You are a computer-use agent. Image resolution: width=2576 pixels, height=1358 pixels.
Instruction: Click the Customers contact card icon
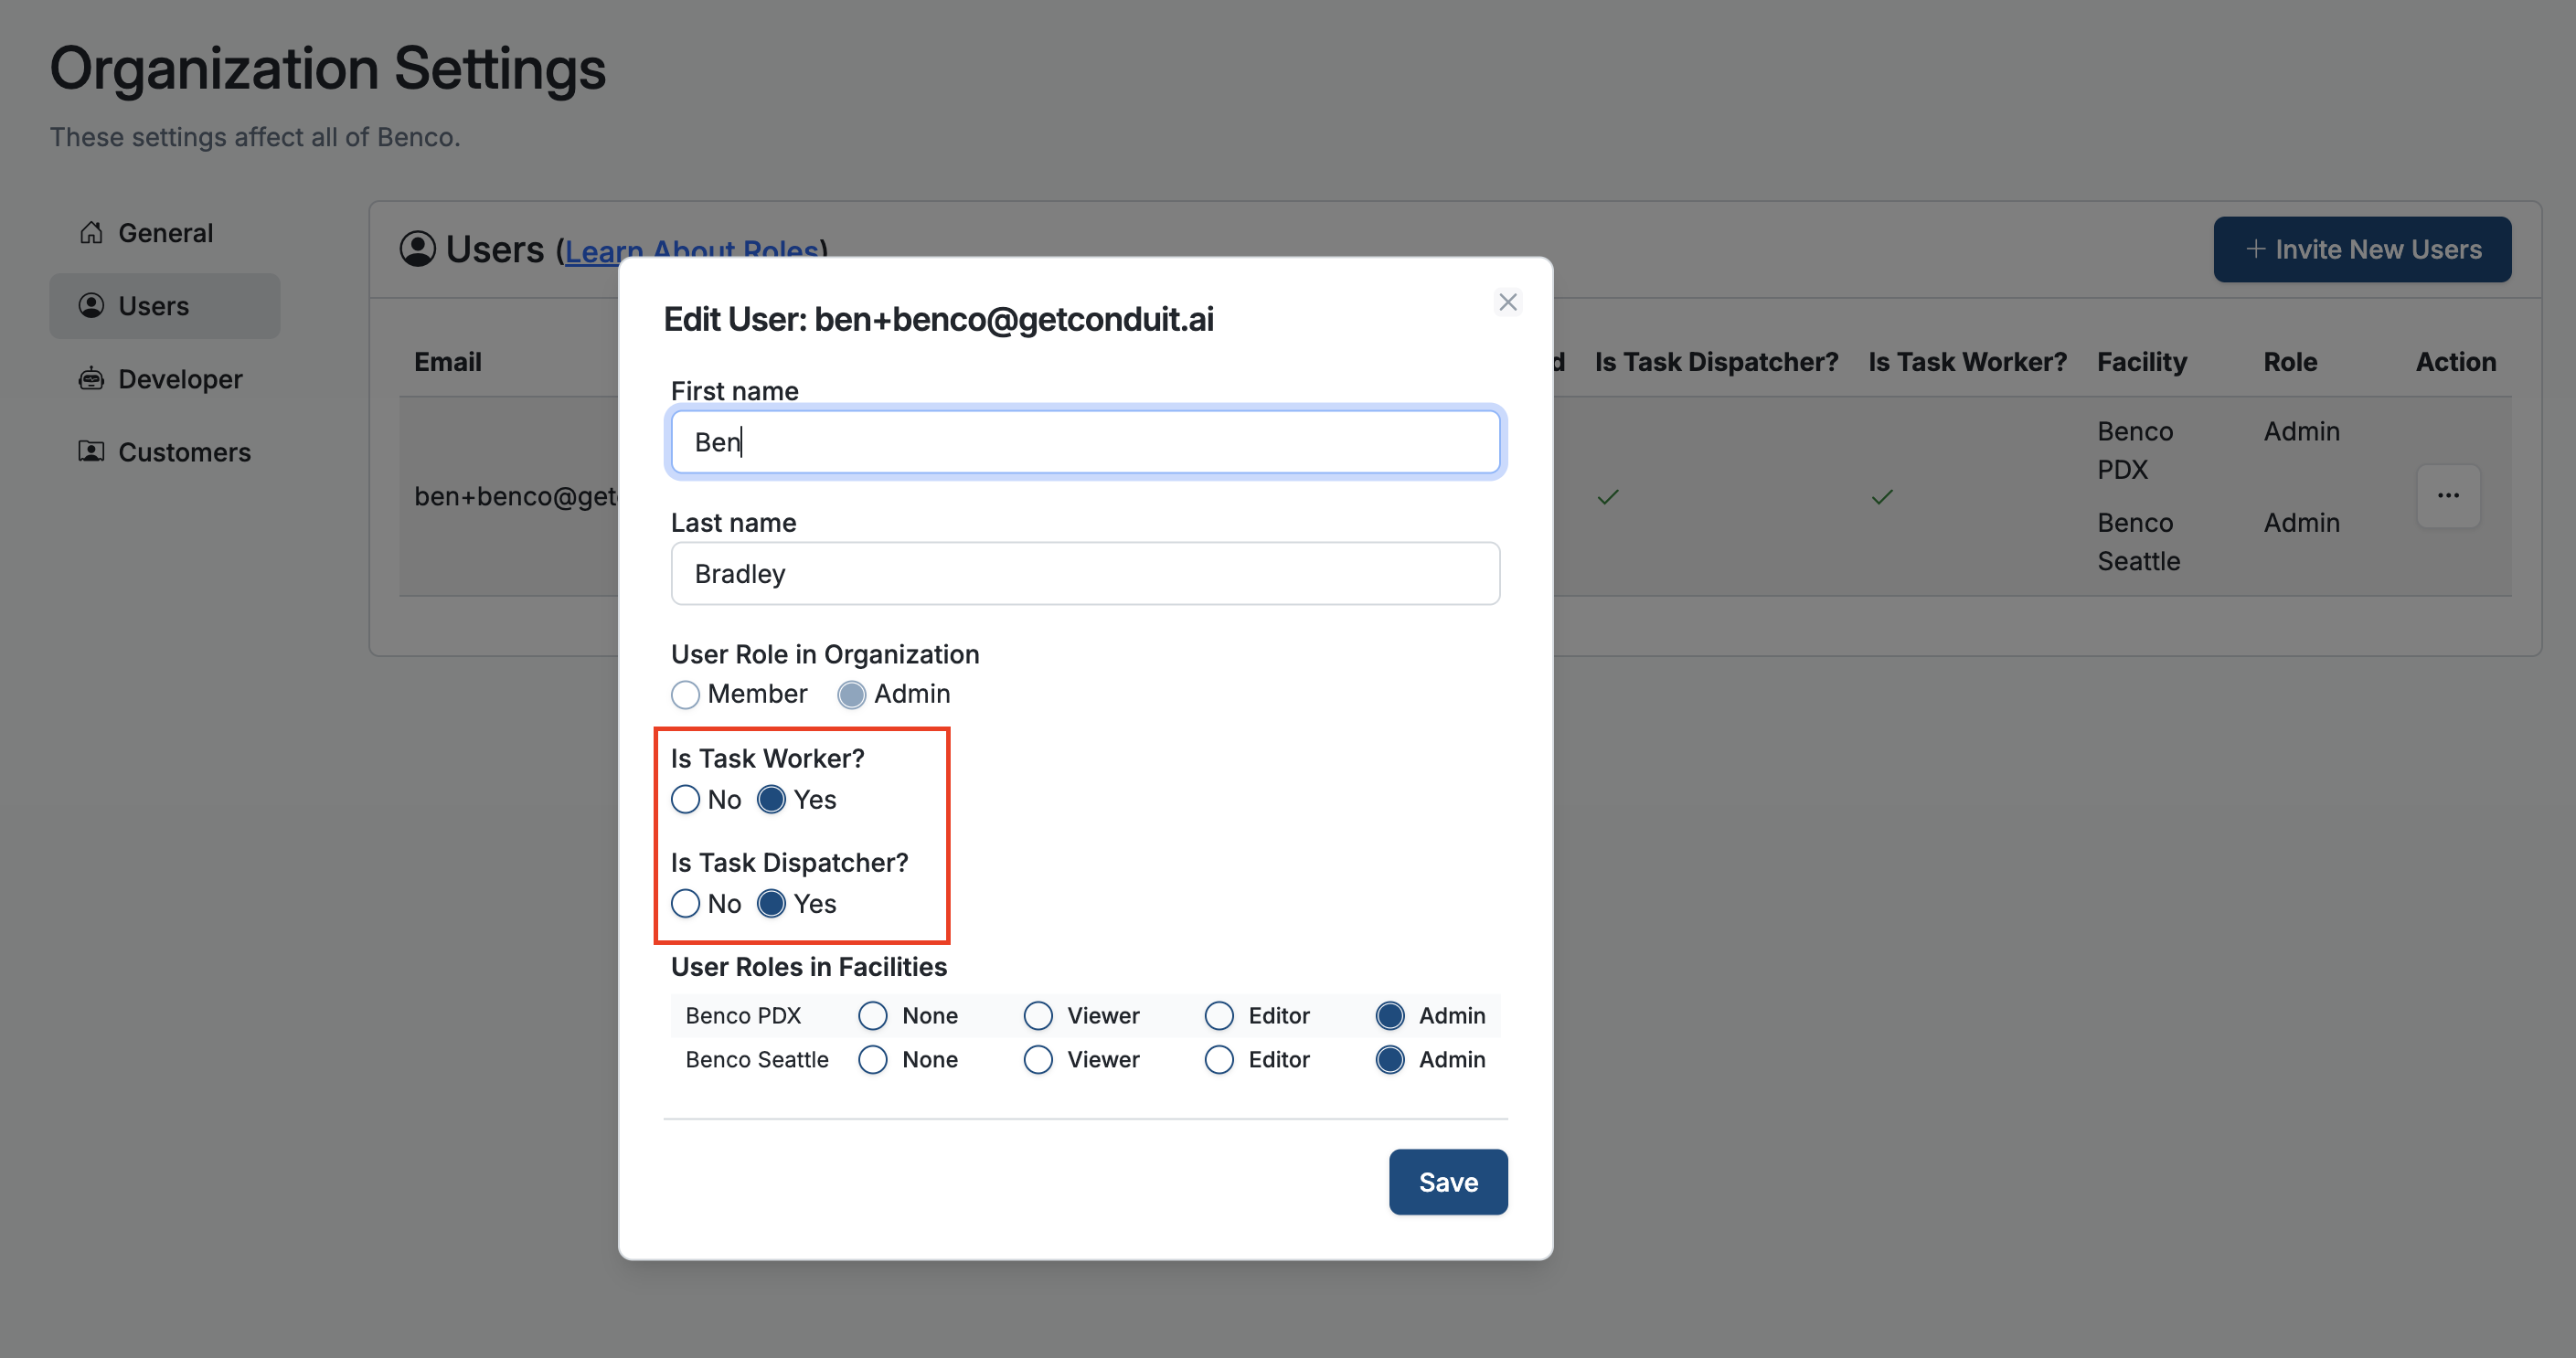pos(91,451)
